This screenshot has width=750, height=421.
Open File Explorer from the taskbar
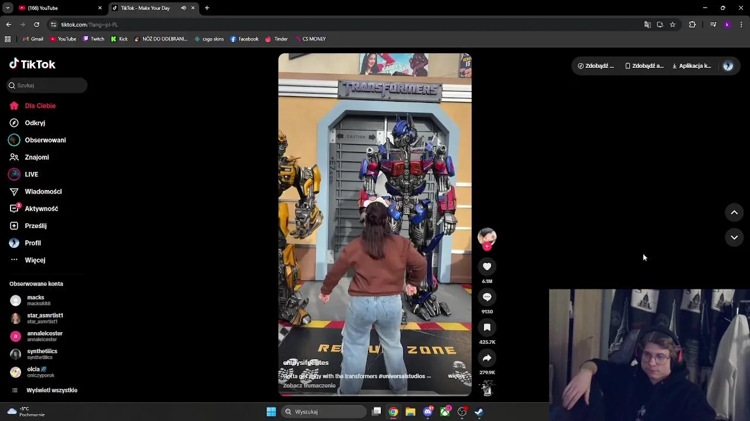coord(410,412)
